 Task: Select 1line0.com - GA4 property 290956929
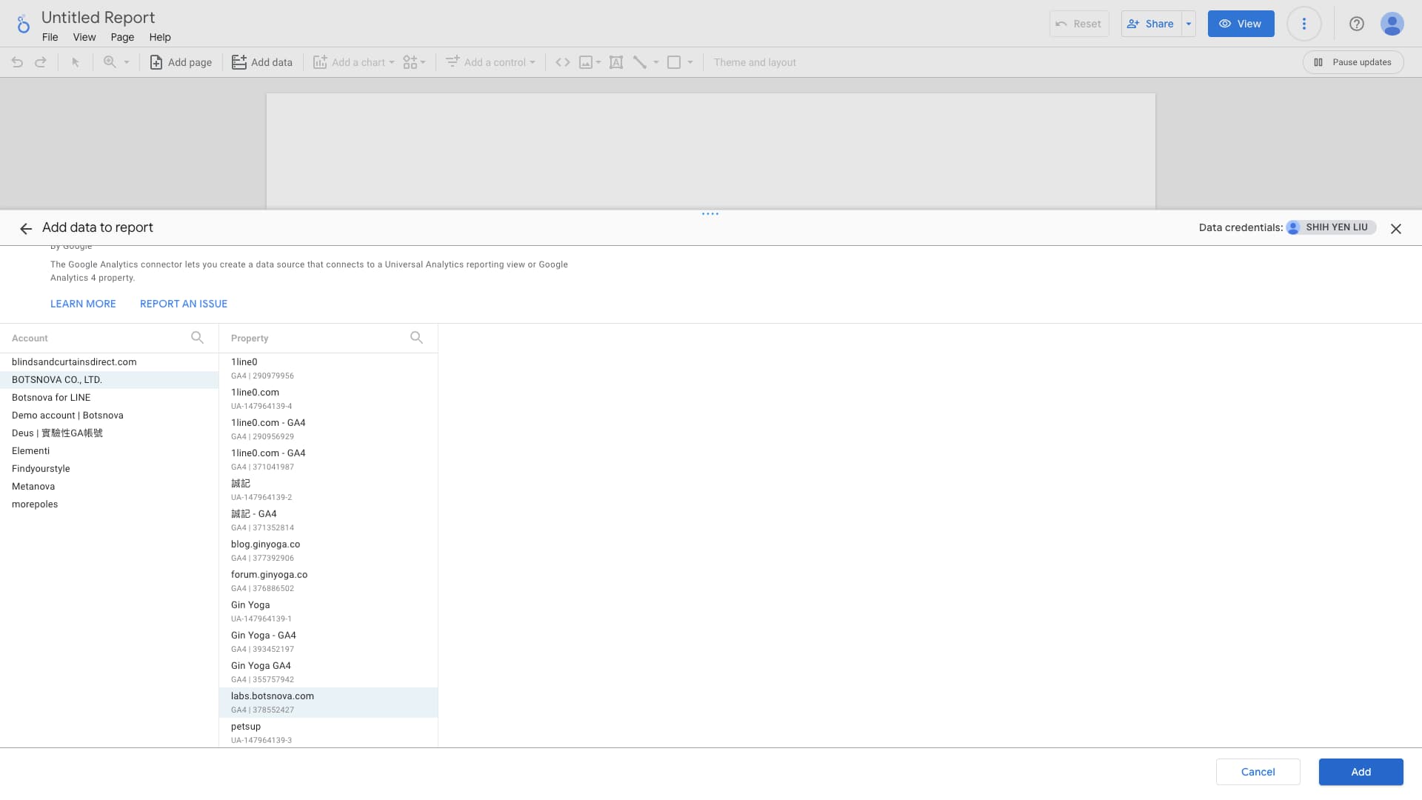tap(328, 429)
